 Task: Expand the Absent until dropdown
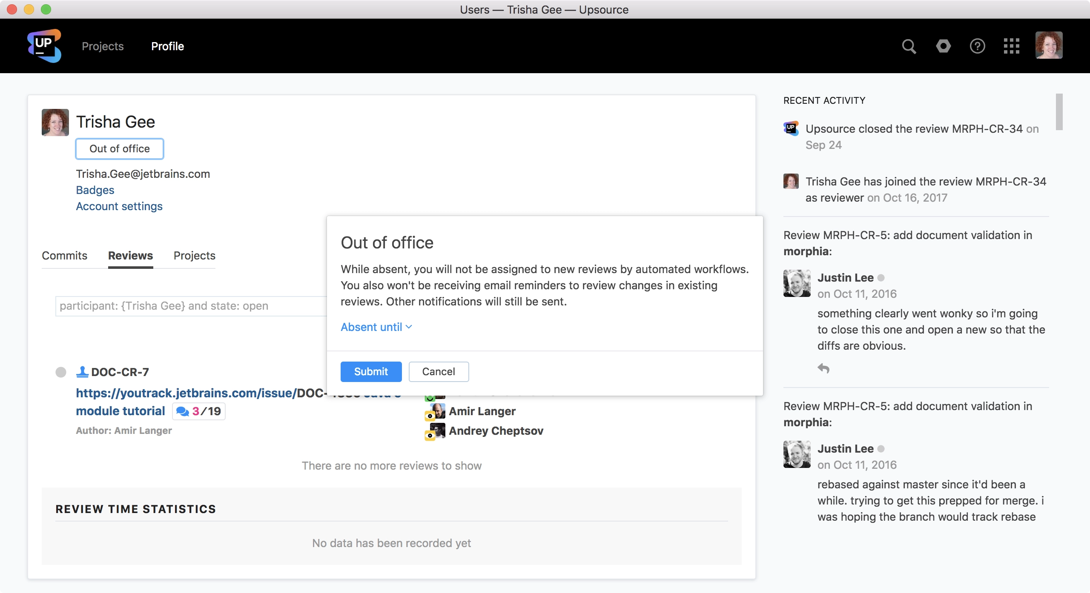point(376,327)
